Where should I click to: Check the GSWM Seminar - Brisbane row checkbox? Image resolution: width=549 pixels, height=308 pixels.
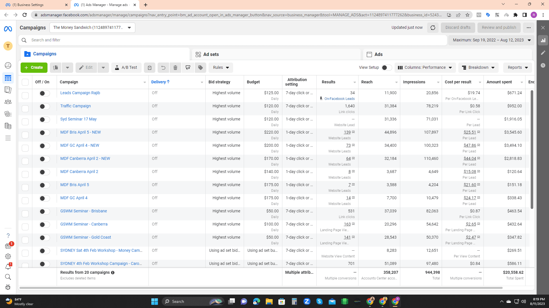click(x=25, y=214)
